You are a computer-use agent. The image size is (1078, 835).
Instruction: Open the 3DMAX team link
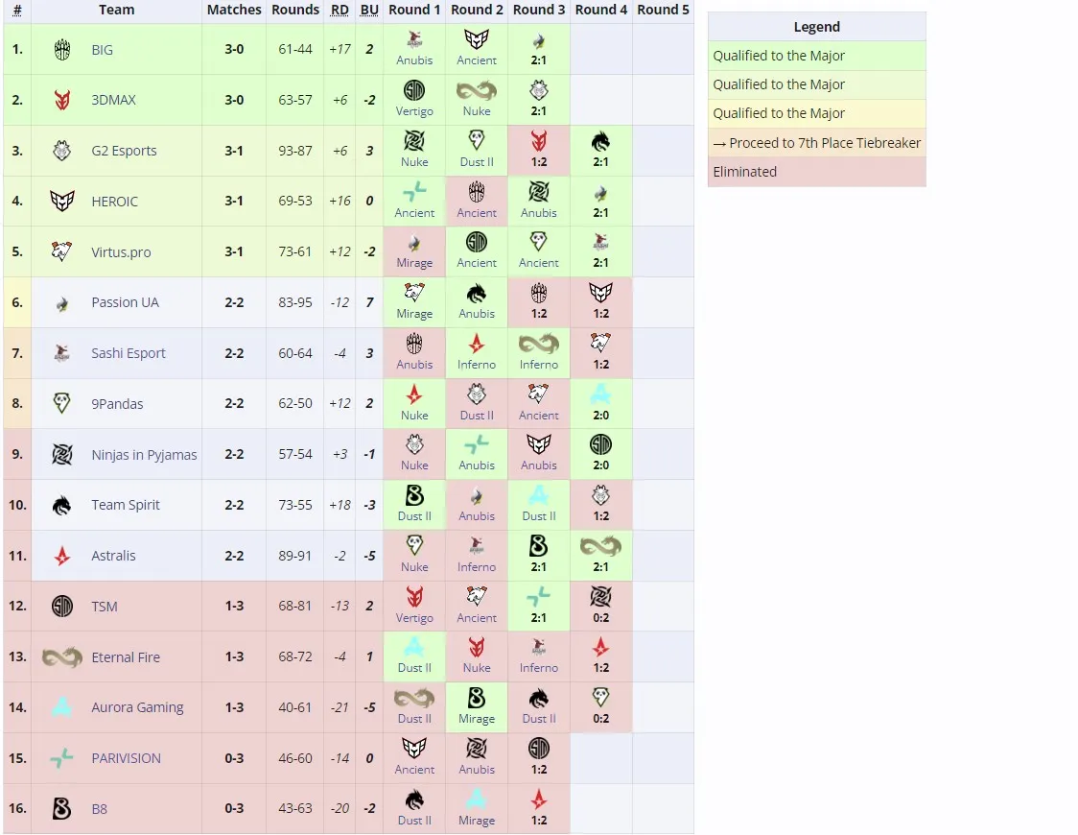[113, 100]
